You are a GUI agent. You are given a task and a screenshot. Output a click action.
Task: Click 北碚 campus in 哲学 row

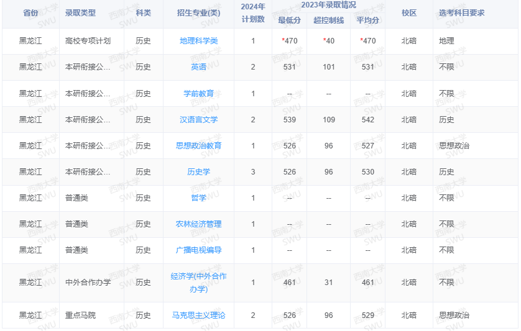coord(408,198)
